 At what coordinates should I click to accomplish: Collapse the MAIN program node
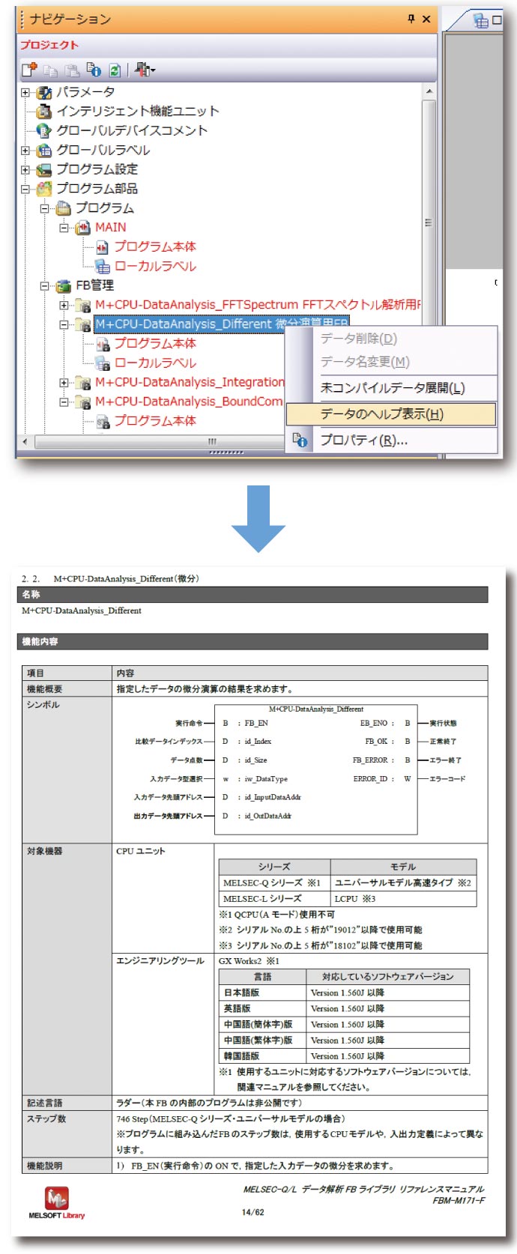pos(64,228)
